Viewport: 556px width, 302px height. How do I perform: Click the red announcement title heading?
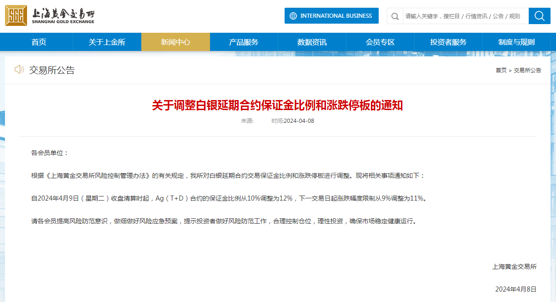[277, 106]
